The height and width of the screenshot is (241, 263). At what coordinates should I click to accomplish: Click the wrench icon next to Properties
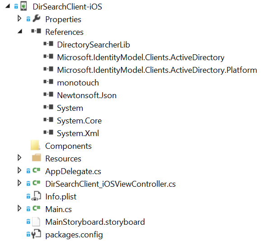coord(37,19)
